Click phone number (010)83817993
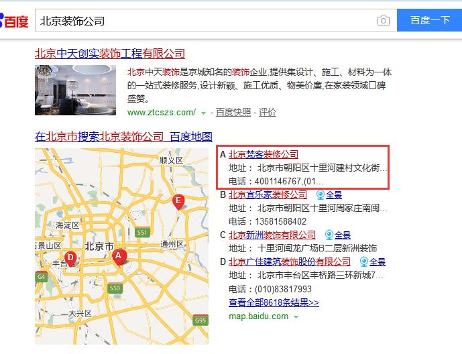The image size is (462, 354). click(283, 289)
